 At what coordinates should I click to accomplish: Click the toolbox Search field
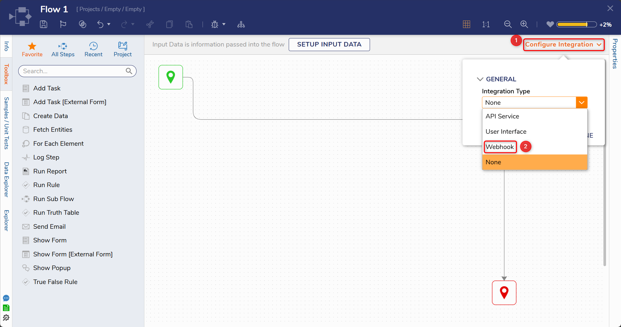click(x=73, y=71)
